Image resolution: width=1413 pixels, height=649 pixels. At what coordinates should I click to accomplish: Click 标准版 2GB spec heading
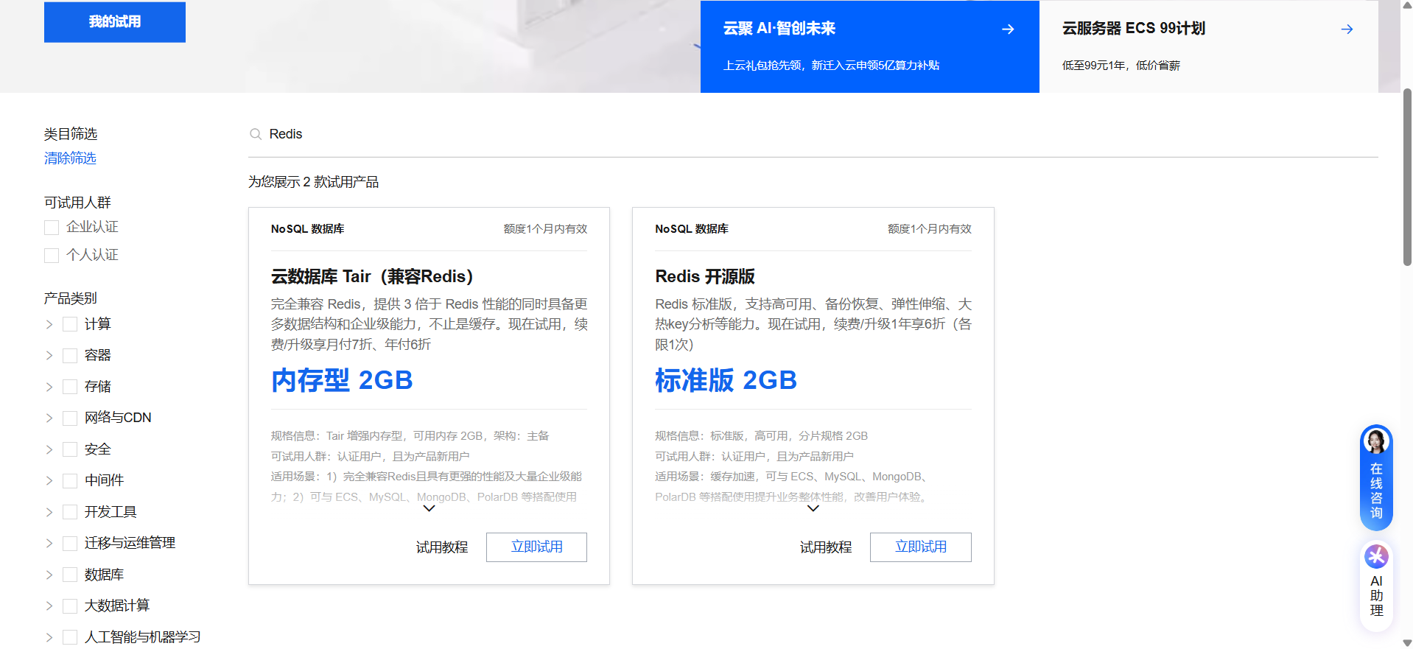(x=726, y=380)
